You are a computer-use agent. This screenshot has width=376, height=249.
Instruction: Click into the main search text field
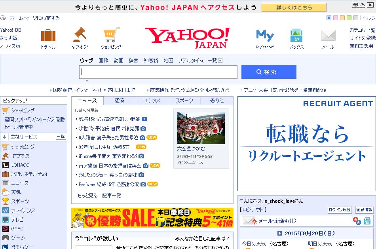tap(158, 72)
